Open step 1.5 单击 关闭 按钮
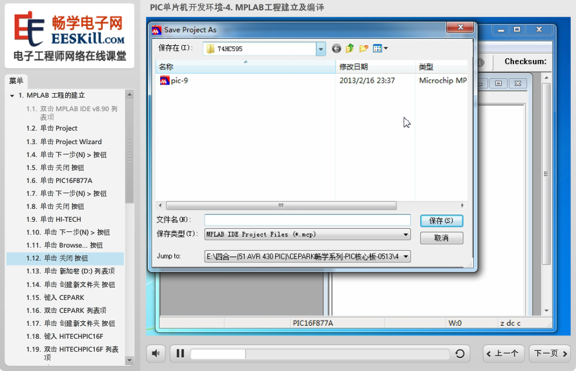The image size is (576, 371). tap(55, 167)
